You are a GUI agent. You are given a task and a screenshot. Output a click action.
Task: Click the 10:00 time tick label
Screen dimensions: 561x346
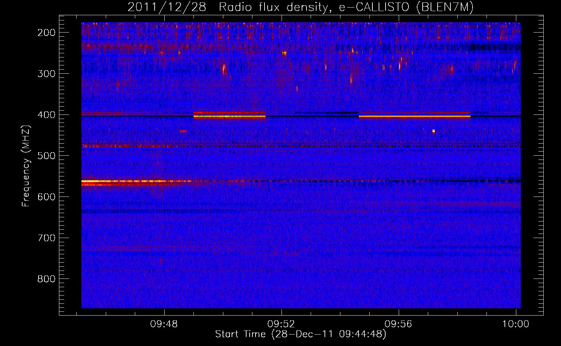pos(516,324)
